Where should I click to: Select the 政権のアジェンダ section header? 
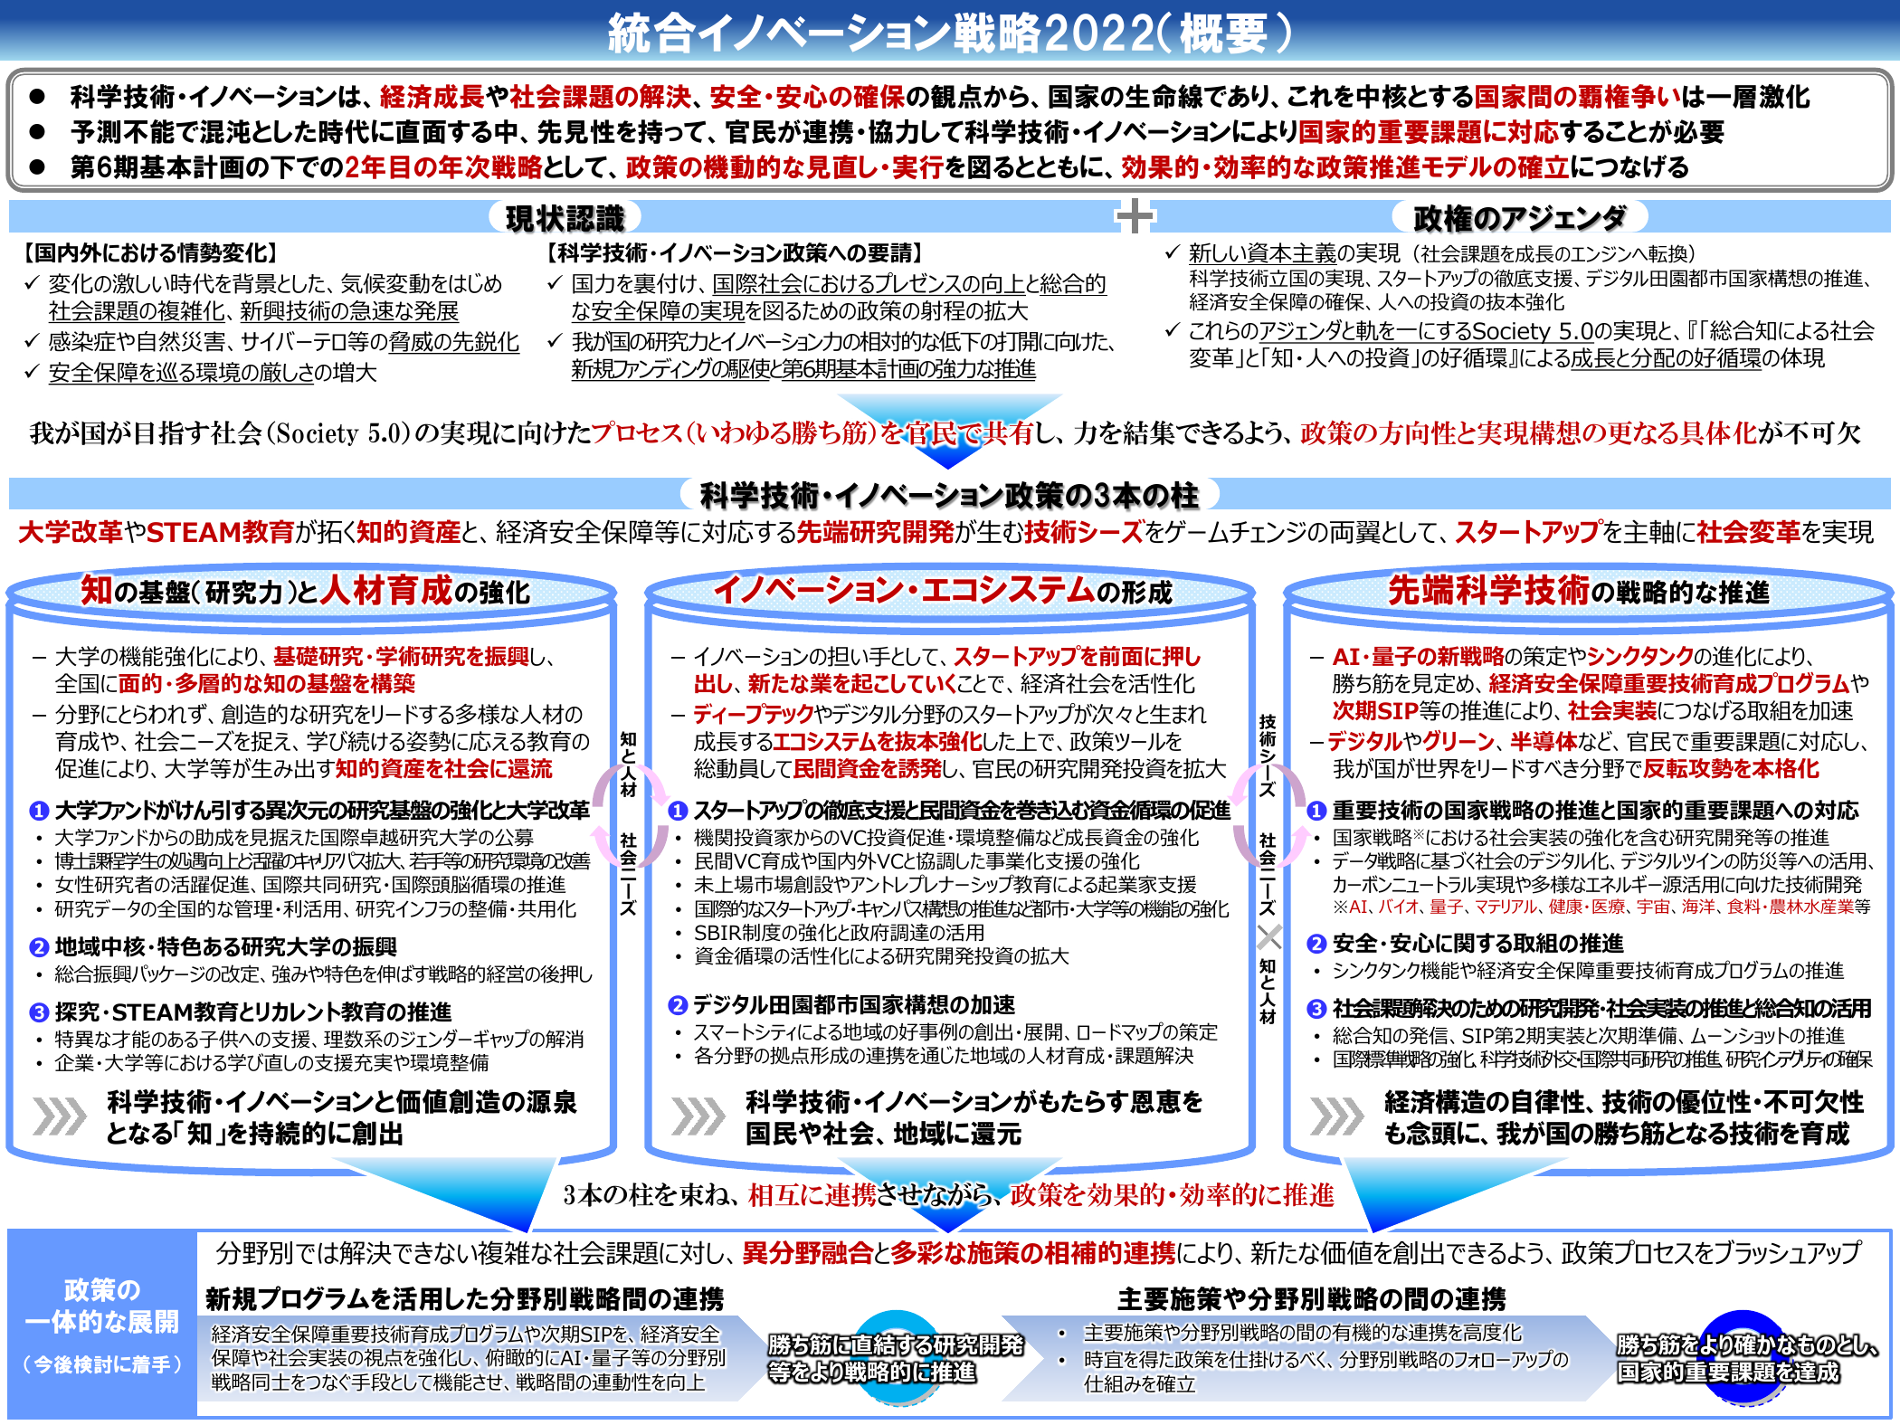(1519, 217)
